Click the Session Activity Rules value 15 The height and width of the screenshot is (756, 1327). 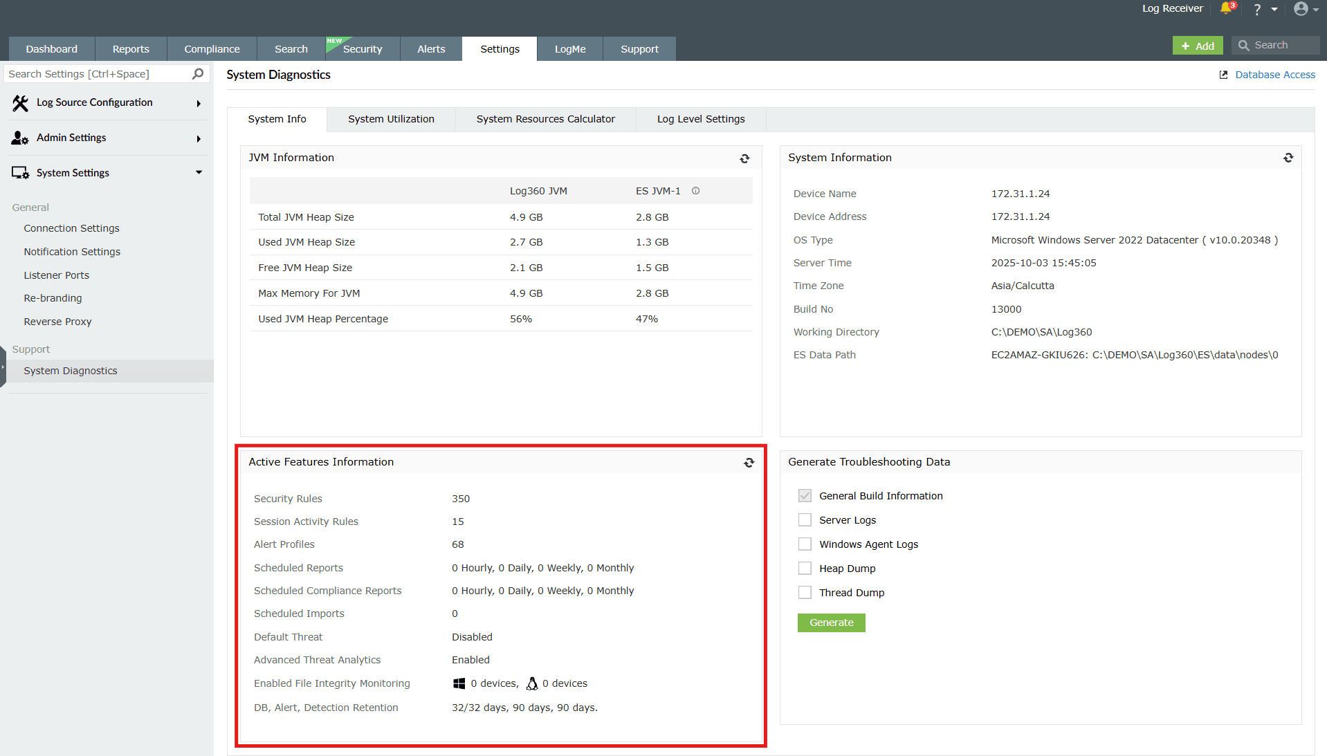click(458, 522)
